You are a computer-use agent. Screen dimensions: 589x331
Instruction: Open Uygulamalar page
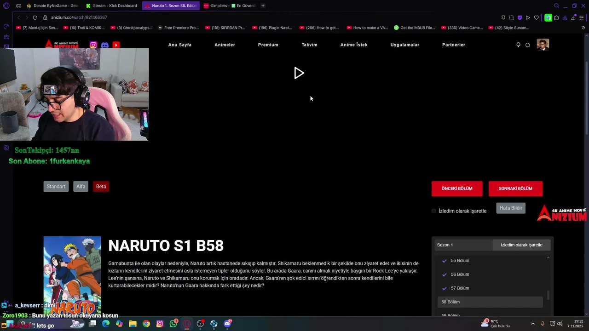coord(405,45)
